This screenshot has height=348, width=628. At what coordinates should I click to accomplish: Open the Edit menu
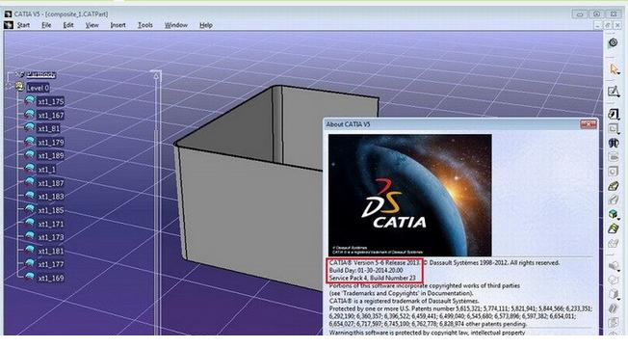[x=68, y=25]
